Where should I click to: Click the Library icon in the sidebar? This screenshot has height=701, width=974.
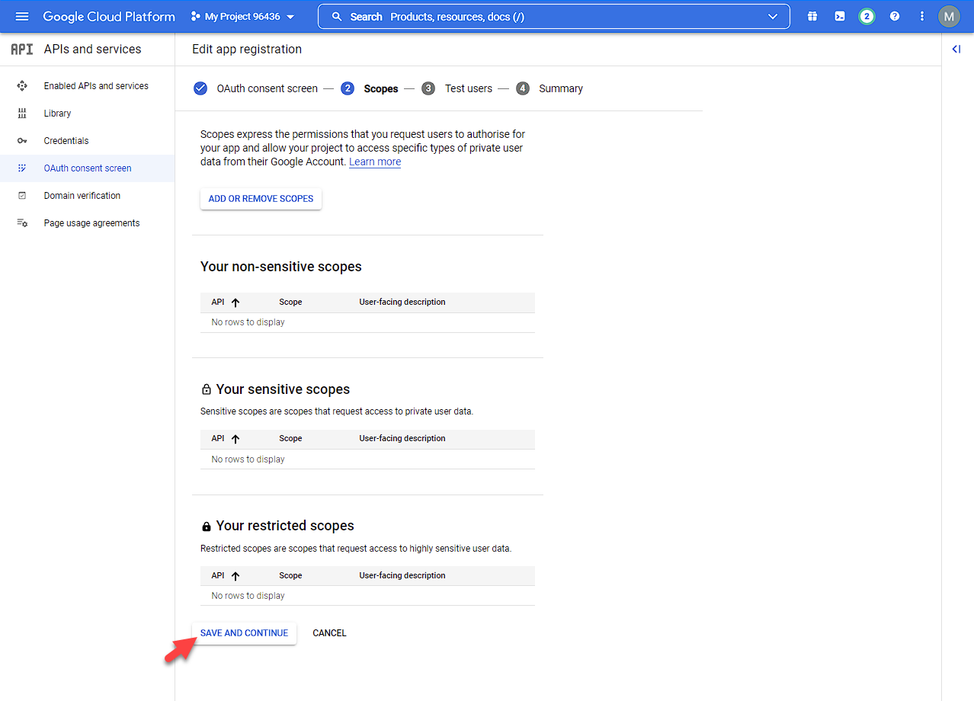coord(22,114)
